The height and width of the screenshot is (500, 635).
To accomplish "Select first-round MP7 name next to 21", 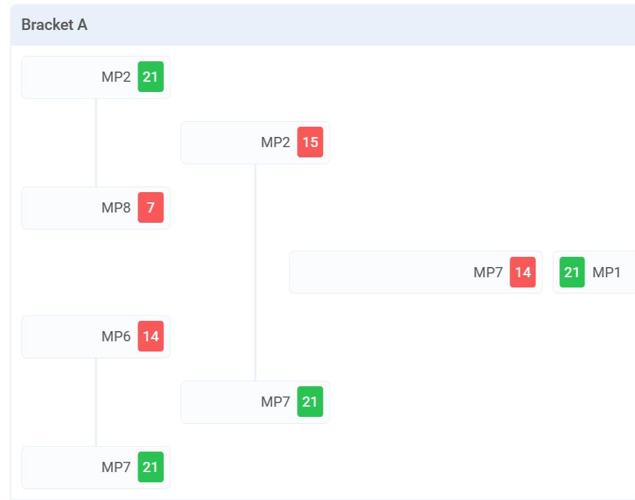I will point(116,467).
